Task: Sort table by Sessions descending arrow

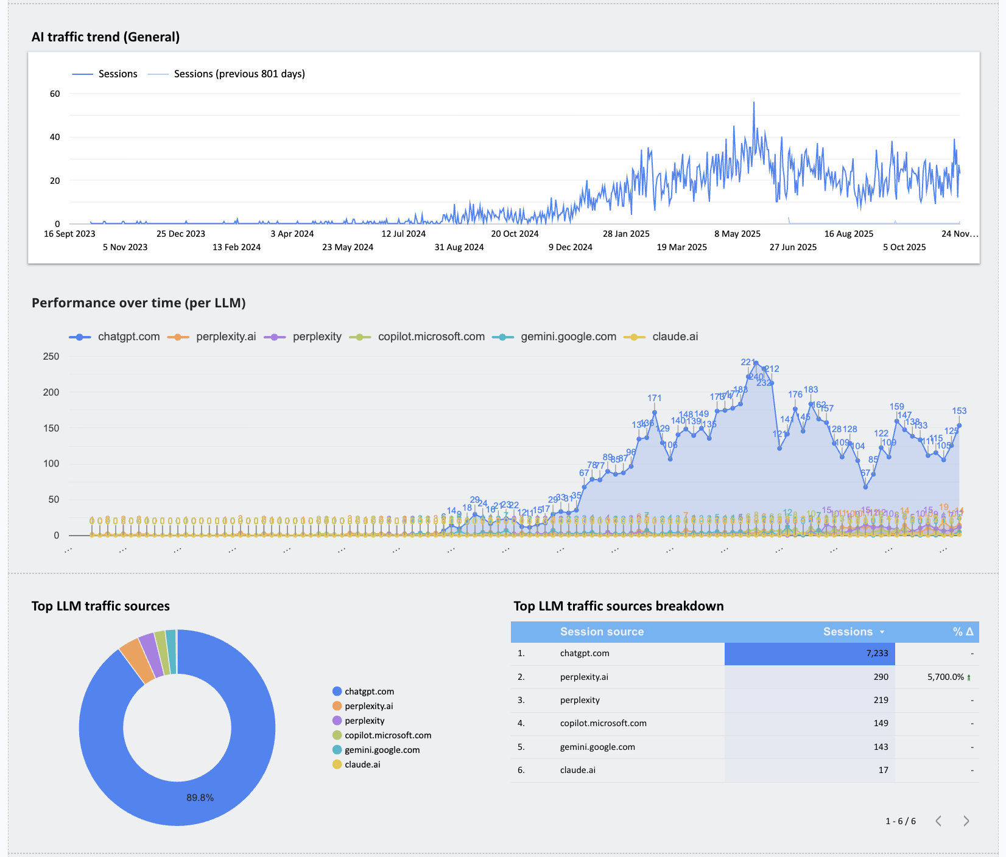Action: point(882,632)
